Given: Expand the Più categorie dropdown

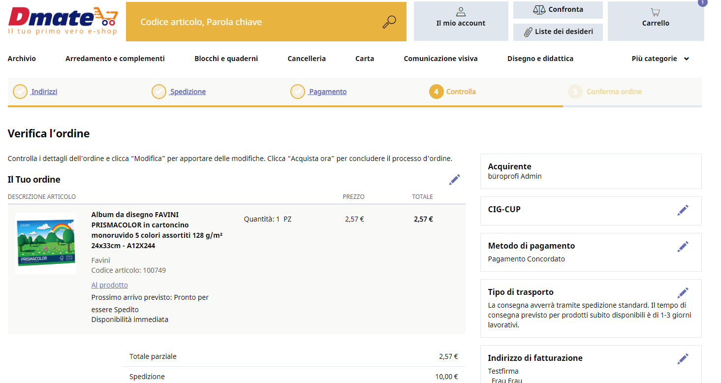Looking at the screenshot, I should pyautogui.click(x=660, y=59).
